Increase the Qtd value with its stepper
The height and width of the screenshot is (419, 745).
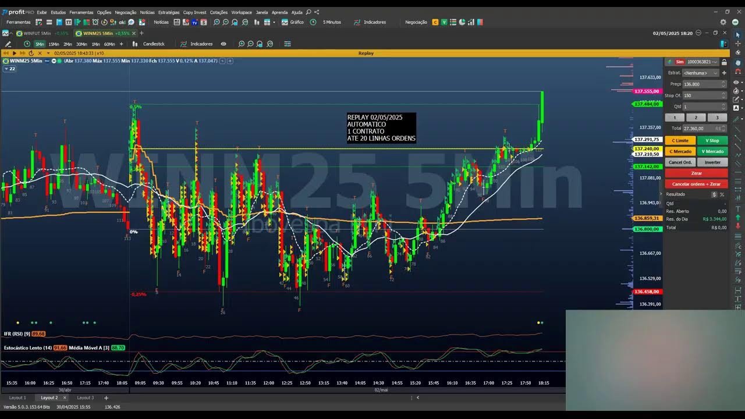pos(723,104)
